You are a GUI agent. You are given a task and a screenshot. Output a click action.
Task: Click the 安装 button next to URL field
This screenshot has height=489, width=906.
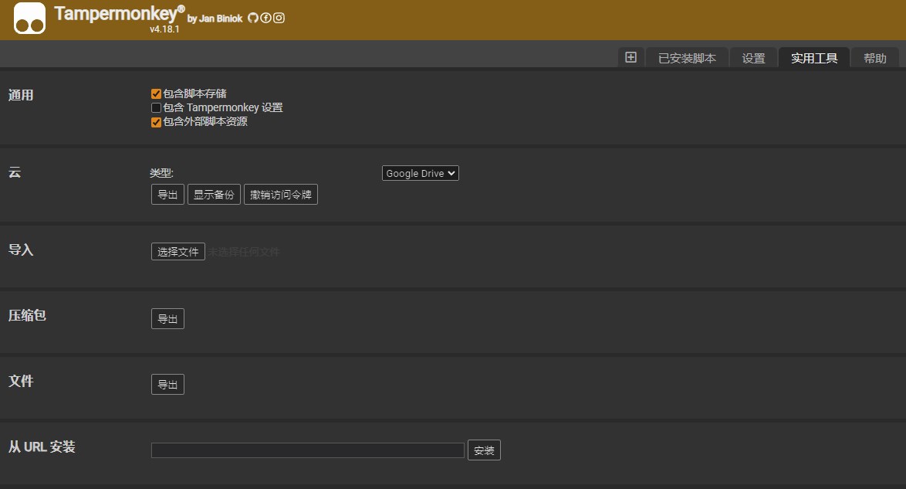(x=484, y=450)
